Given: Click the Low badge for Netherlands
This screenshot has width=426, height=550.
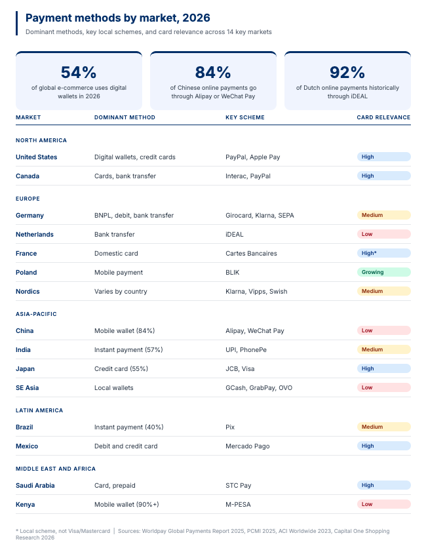Looking at the screenshot, I should coord(383,234).
